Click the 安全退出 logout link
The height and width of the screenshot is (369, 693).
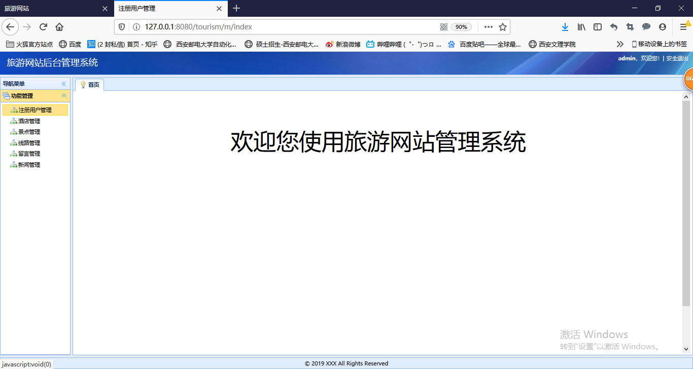coord(677,58)
